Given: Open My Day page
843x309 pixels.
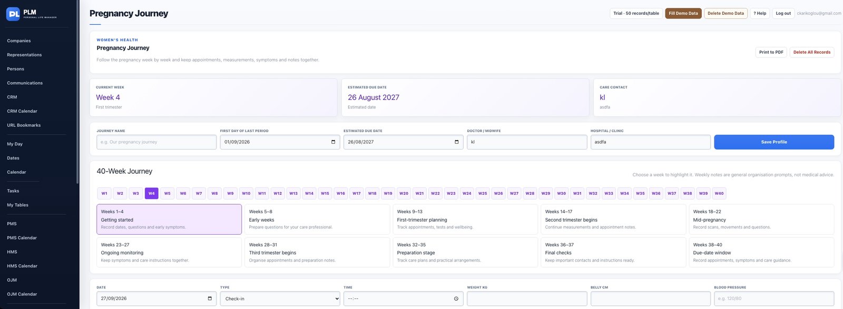Looking at the screenshot, I should point(15,144).
